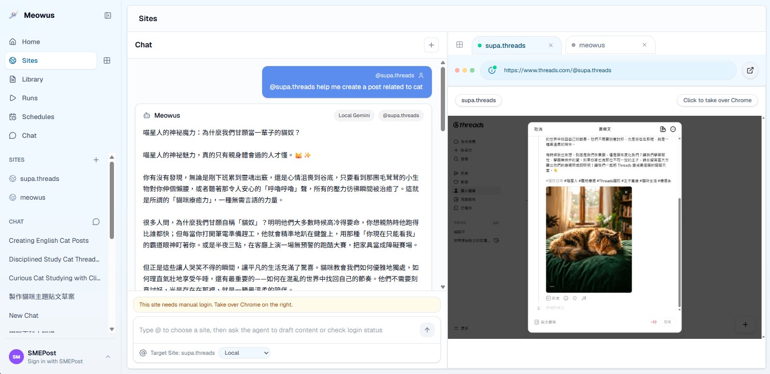The image size is (770, 374).
Task: Open the Local model dropdown
Action: [245, 353]
